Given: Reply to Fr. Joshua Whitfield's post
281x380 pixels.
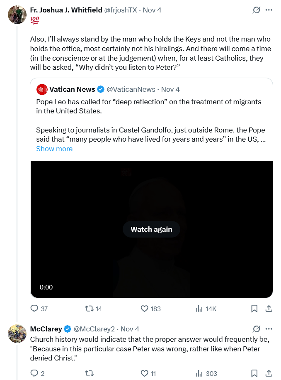Looking at the screenshot, I should click(x=34, y=309).
